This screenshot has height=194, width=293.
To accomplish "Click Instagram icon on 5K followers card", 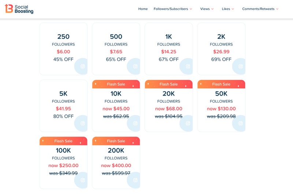I will point(82,123).
